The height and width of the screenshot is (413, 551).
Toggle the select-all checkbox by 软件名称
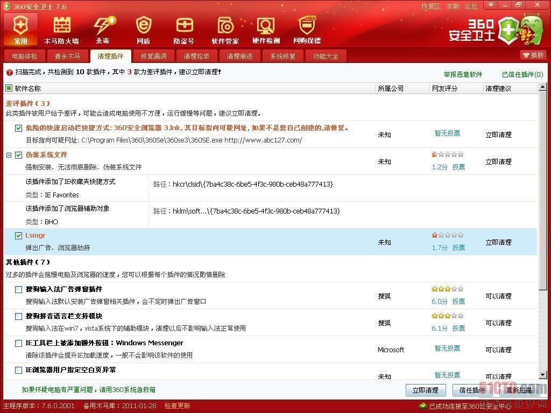9,88
